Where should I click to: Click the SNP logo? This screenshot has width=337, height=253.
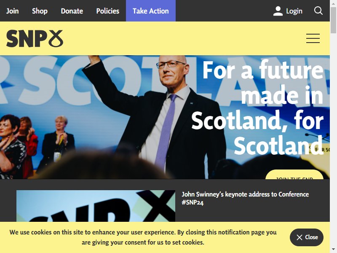(35, 38)
